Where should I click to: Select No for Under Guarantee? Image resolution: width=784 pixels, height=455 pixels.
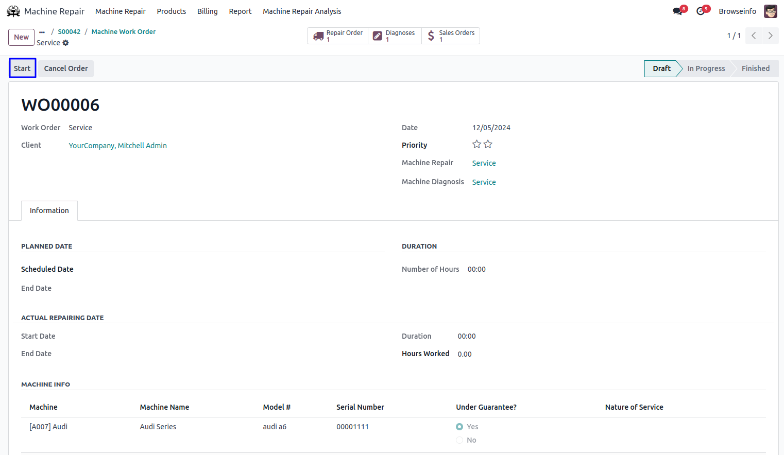[459, 440]
